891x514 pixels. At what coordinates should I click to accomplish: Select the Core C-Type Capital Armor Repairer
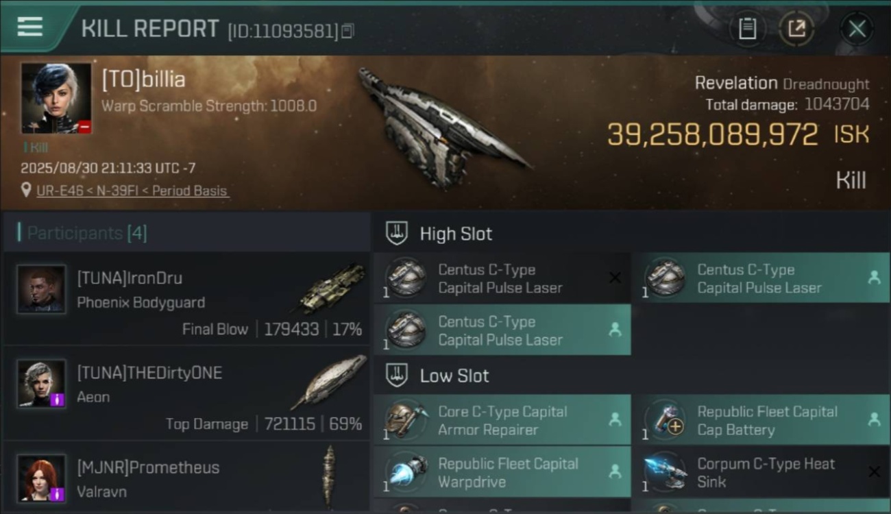click(x=502, y=420)
